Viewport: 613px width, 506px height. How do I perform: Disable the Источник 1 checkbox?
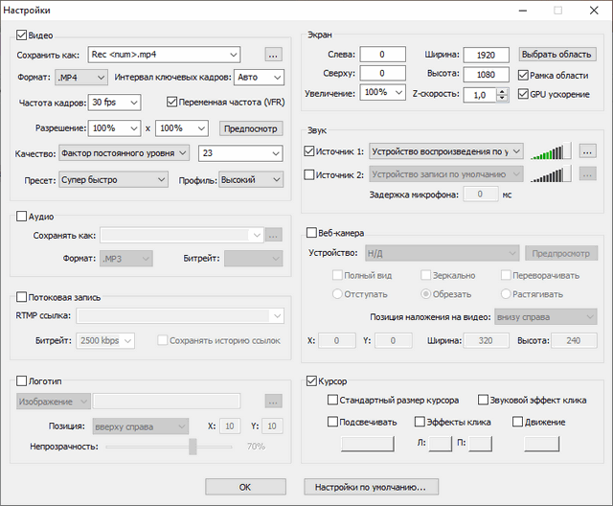point(309,151)
